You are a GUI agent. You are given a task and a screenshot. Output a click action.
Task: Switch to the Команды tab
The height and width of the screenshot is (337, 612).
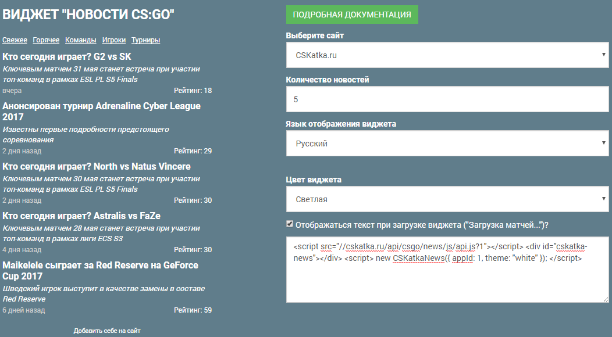(81, 40)
